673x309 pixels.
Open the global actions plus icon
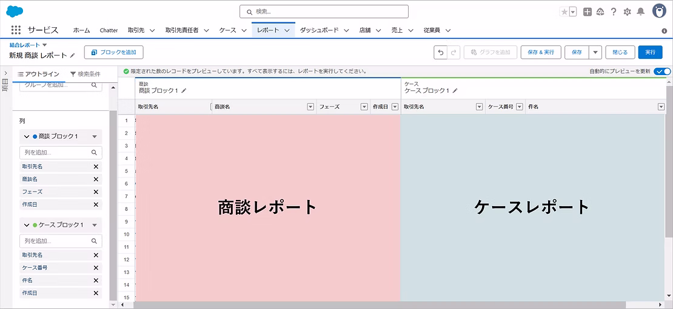587,12
